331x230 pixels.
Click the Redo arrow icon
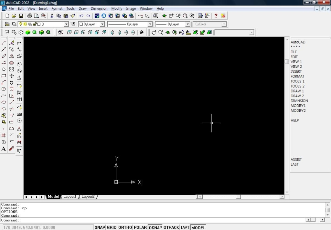tap(89, 16)
